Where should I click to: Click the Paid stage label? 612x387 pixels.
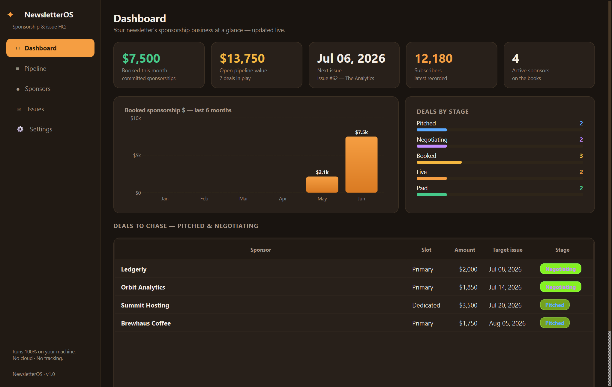422,188
